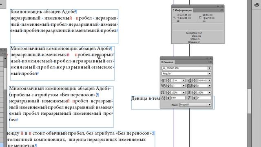
Task: Click the angle icon in Information panel
Action: (x=204, y=21)
